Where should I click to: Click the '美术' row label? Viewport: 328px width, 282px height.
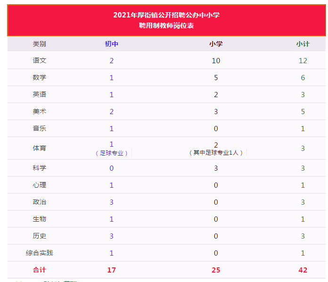coord(39,111)
